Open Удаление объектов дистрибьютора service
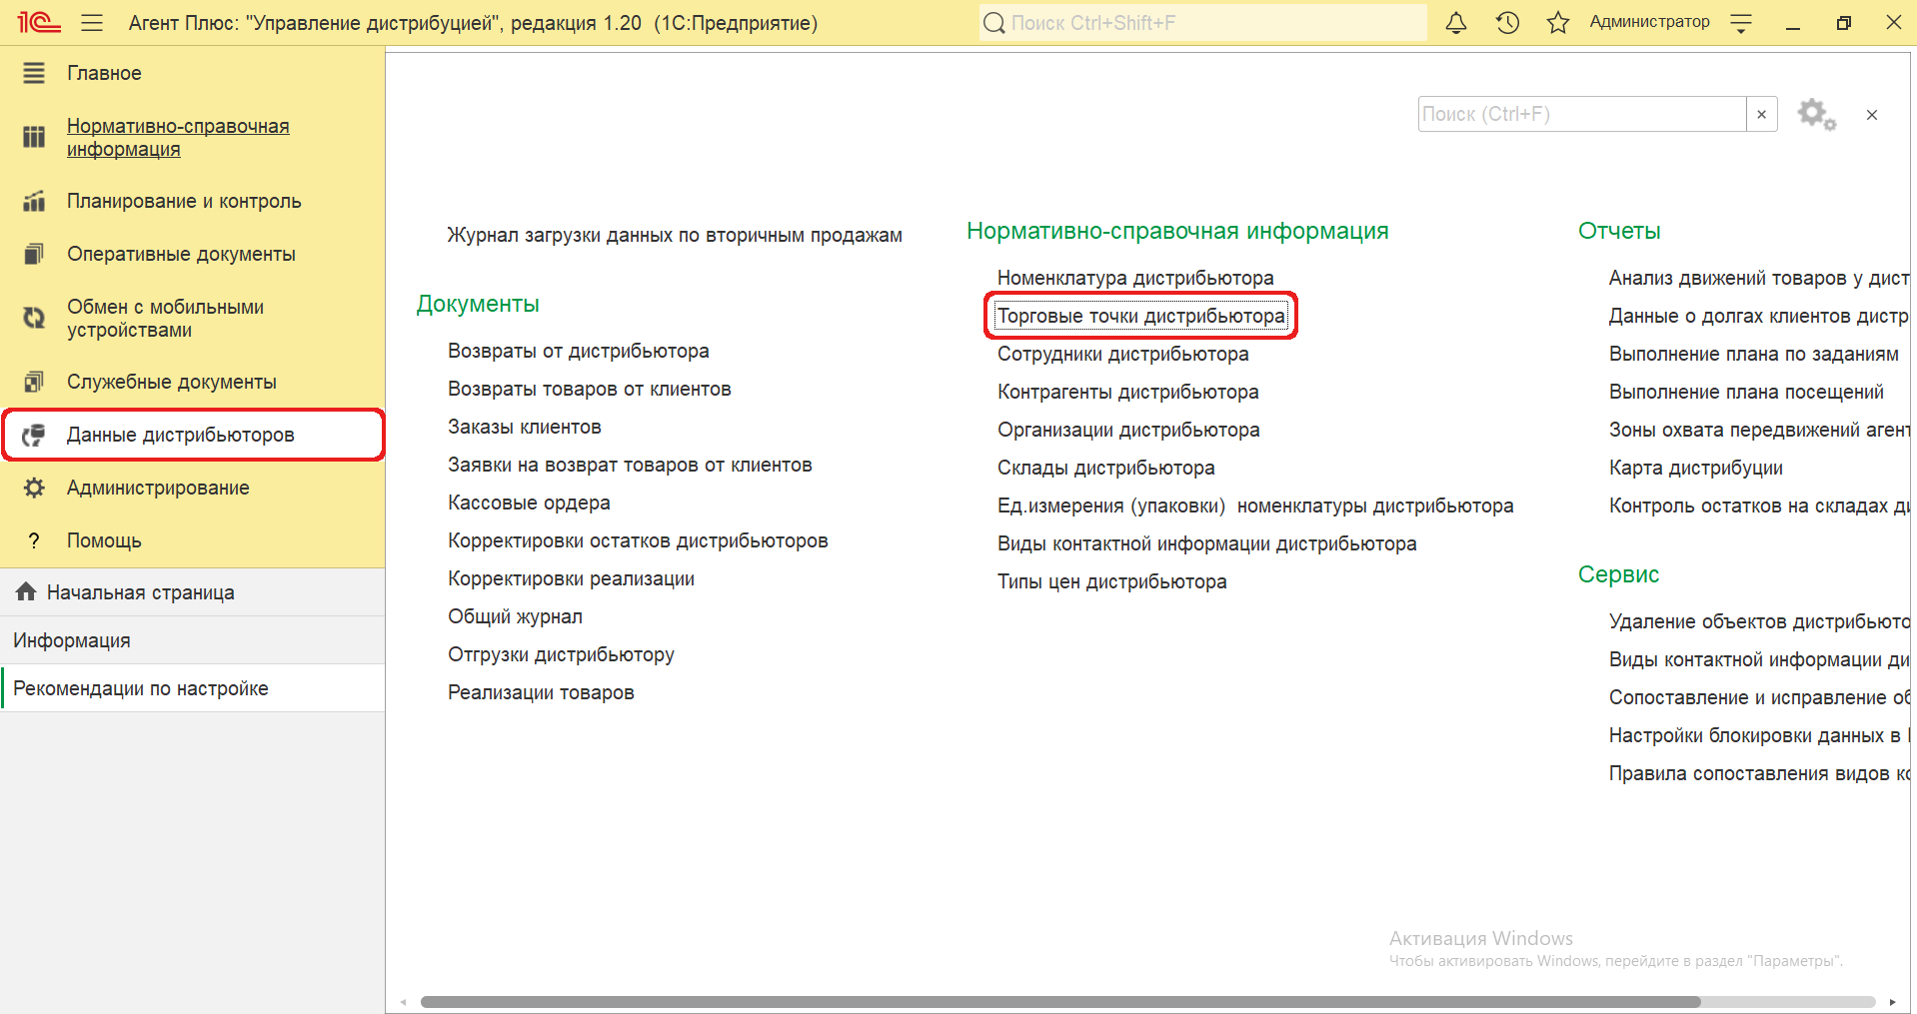 1759,621
